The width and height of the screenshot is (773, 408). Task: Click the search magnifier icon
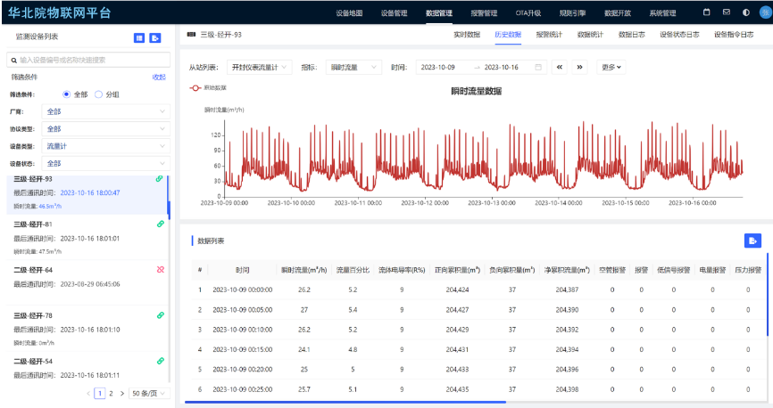tap(13, 60)
